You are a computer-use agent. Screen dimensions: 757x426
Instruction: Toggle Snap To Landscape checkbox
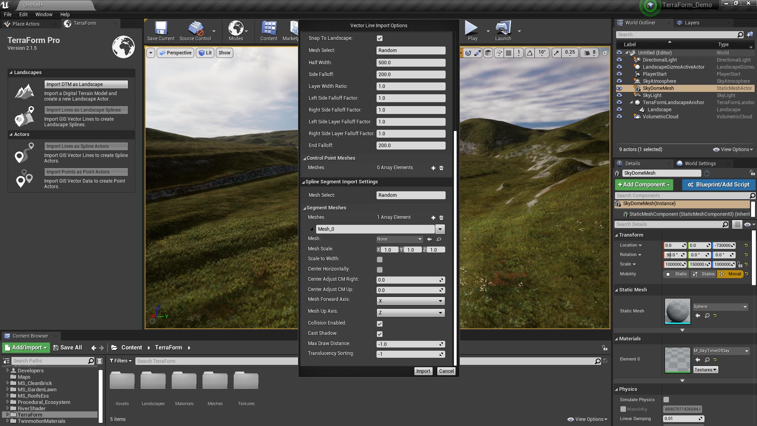click(380, 38)
